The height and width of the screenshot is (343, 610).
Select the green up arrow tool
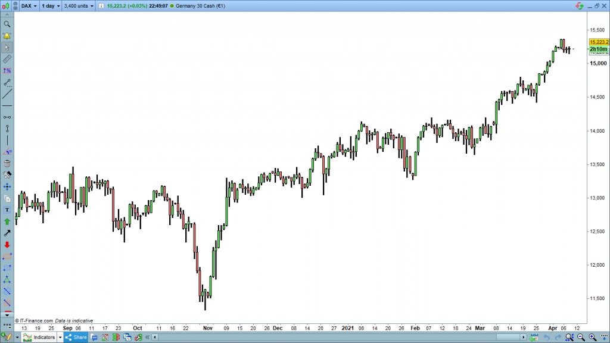7,222
